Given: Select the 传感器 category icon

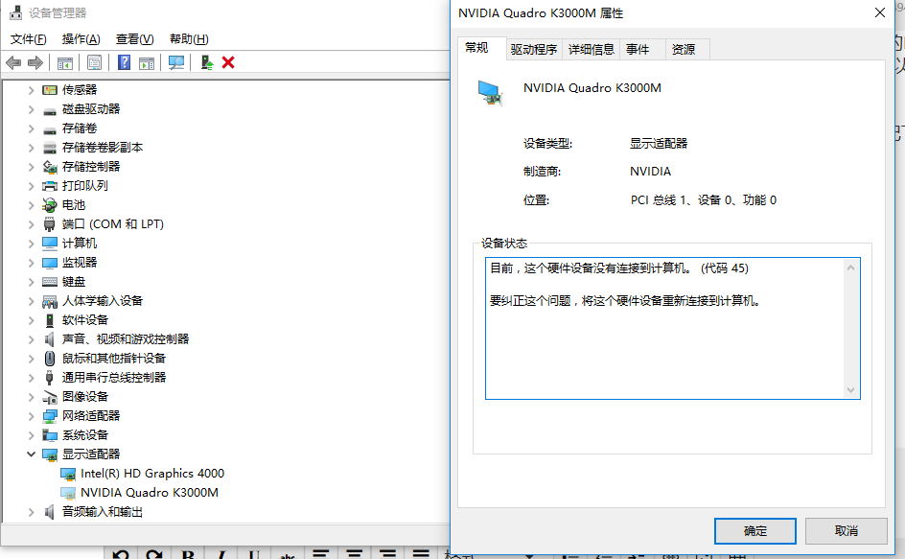Looking at the screenshot, I should 50,90.
